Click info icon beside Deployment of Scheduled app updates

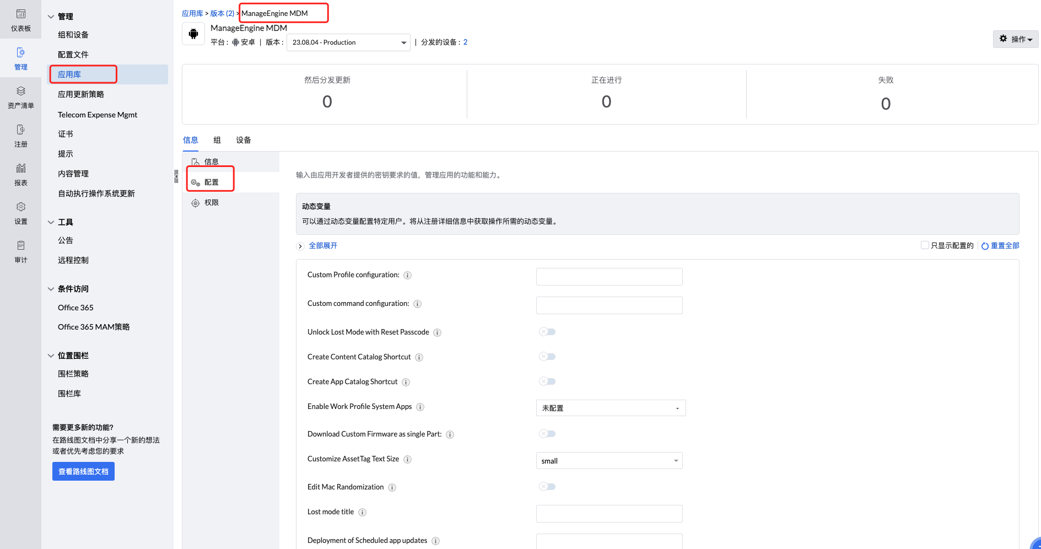(x=436, y=541)
